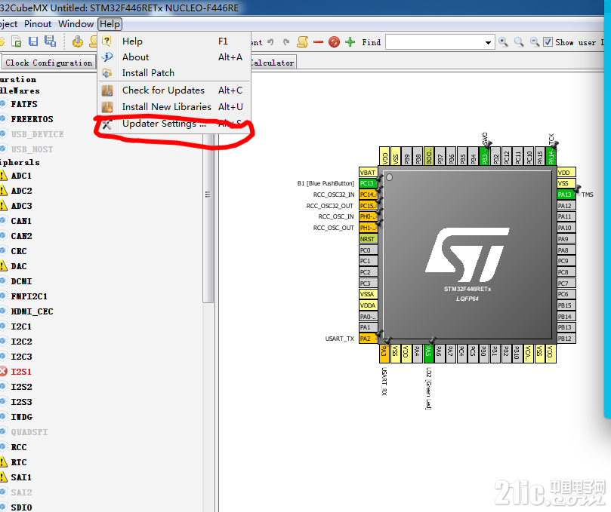The width and height of the screenshot is (611, 512).
Task: Select IWDG in the peripherals tree
Action: click(x=22, y=417)
